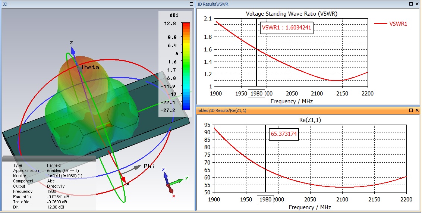Click the 65.373174 marker value box
This screenshot has height=213, width=422.
(x=284, y=134)
